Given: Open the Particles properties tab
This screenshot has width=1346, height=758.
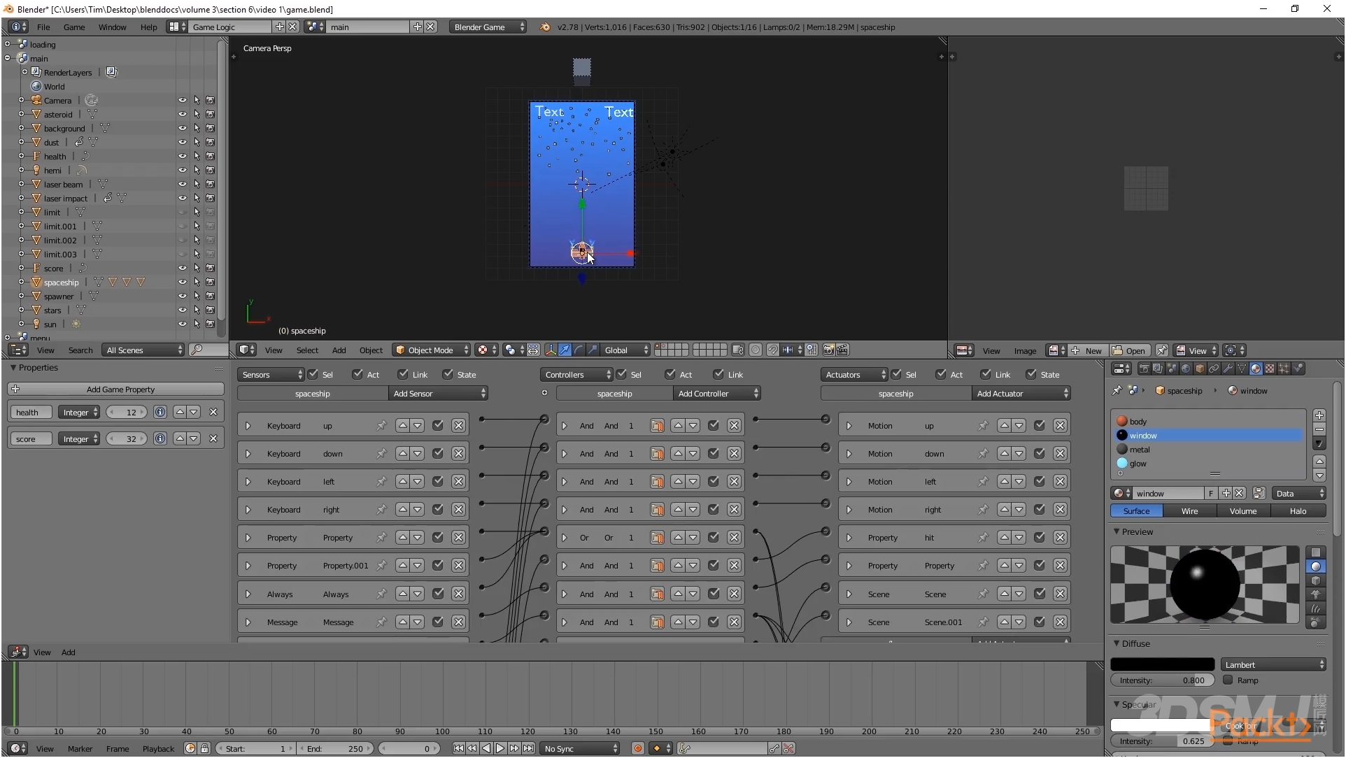Looking at the screenshot, I should (x=1284, y=369).
